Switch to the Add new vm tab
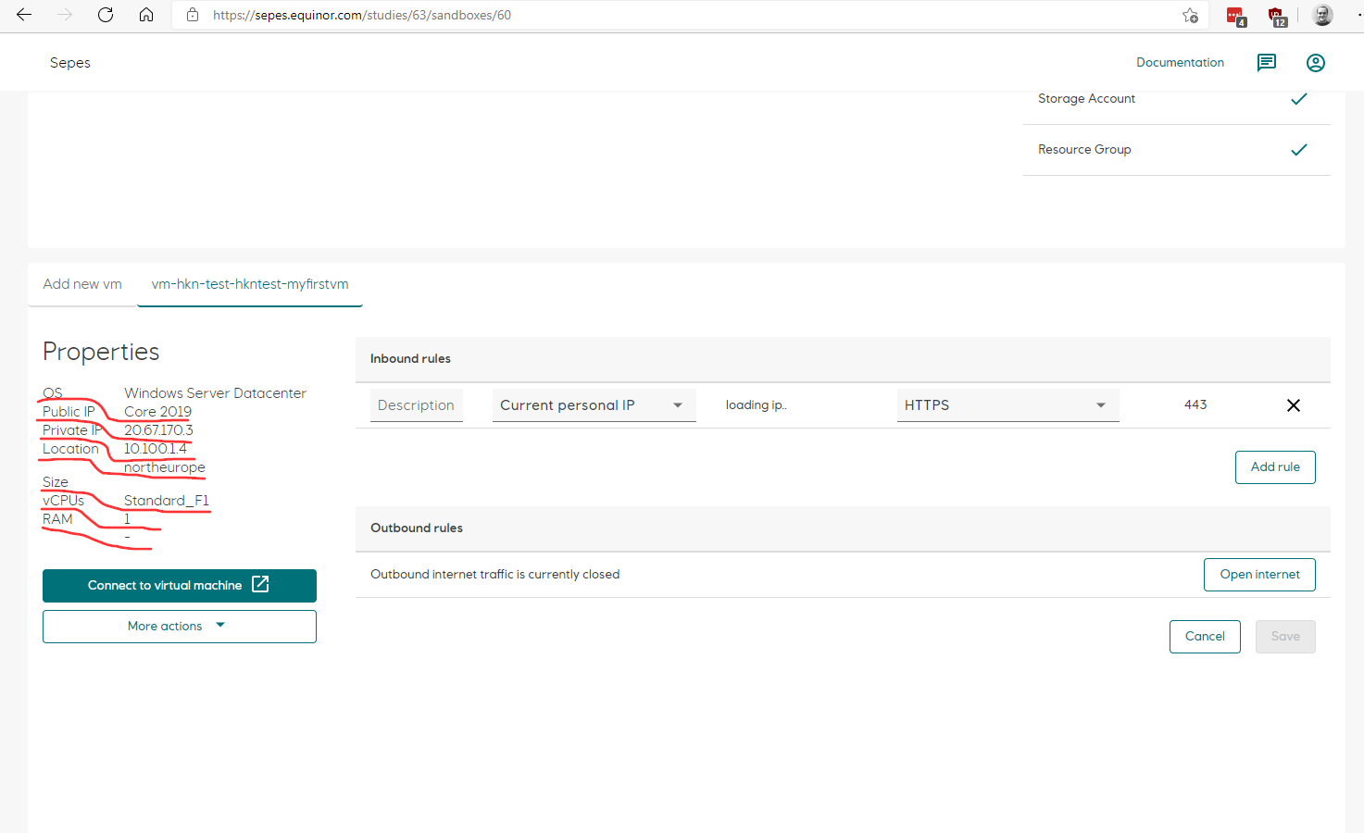1364x833 pixels. coord(81,284)
